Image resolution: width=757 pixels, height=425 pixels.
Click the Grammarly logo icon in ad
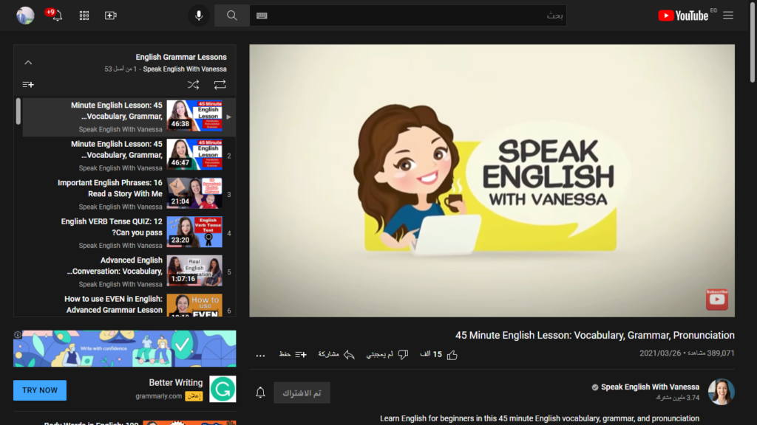[x=223, y=389]
